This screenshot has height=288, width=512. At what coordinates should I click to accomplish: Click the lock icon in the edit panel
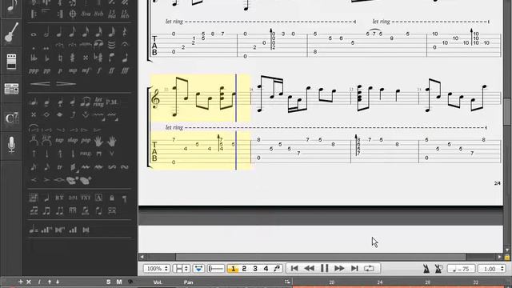(112, 198)
